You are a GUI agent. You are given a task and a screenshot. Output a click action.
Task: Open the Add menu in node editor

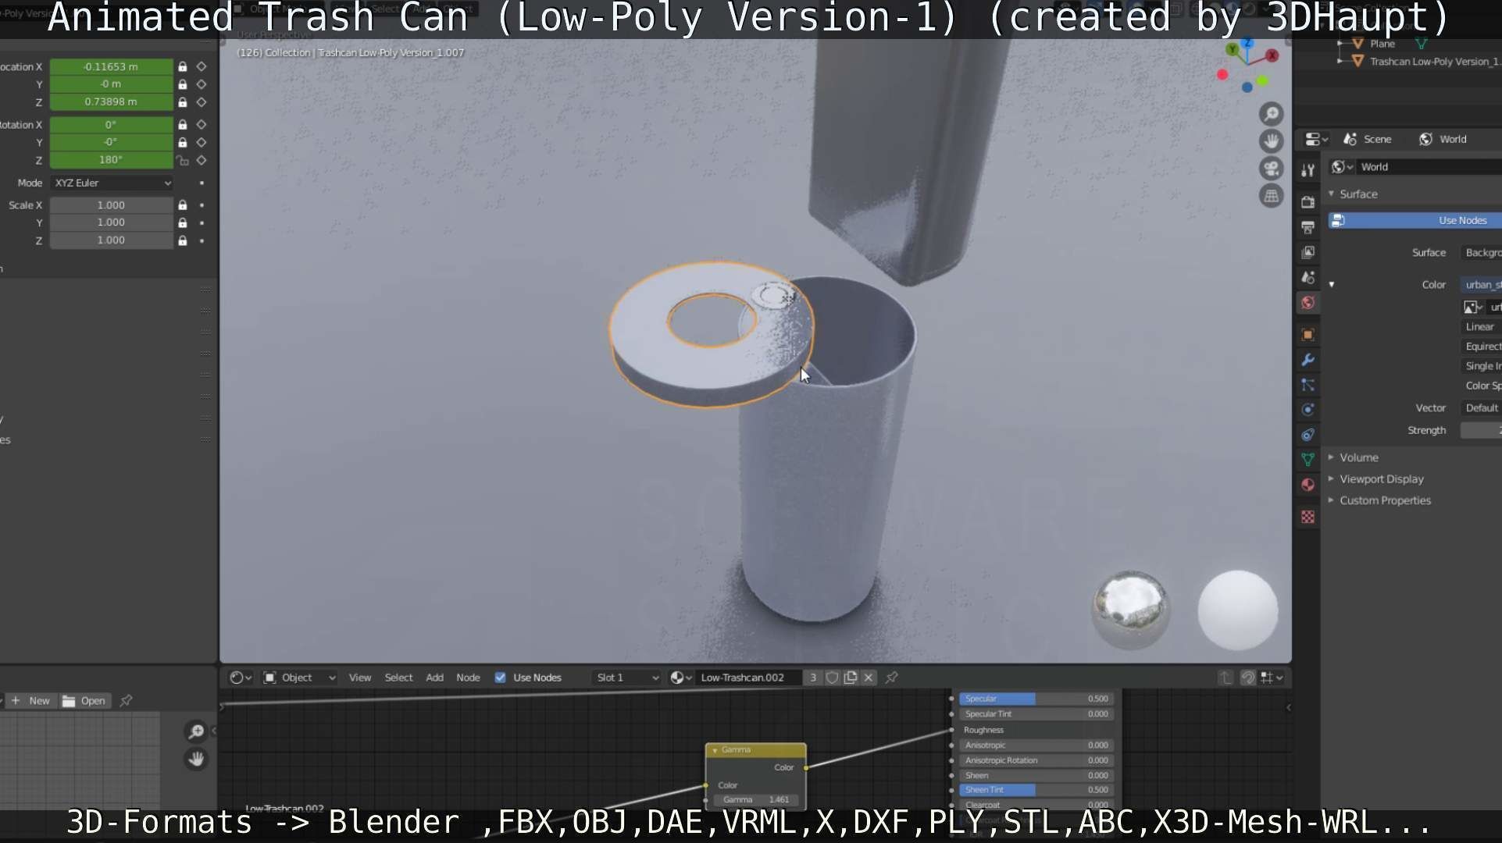pyautogui.click(x=434, y=678)
